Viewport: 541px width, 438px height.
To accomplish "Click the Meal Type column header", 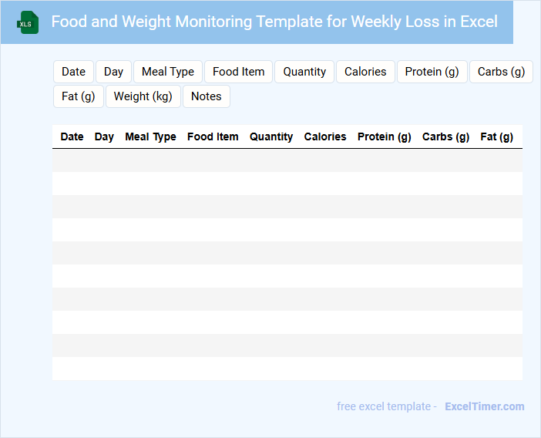I will pos(150,136).
